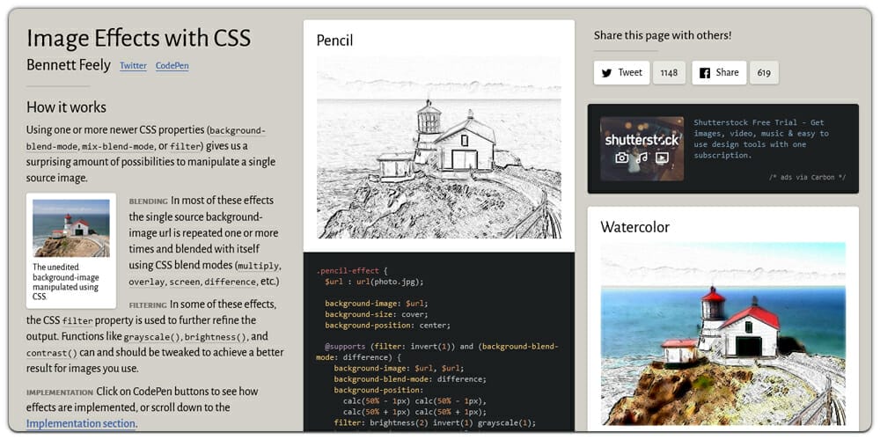Click the Facebook logo icon
Screen dimensions: 880x440
pyautogui.click(x=705, y=73)
